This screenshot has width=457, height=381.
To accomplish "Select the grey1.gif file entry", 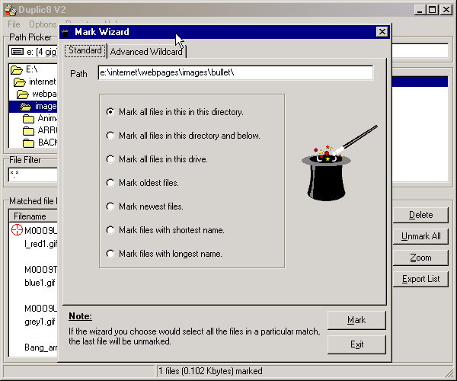I will [x=40, y=322].
